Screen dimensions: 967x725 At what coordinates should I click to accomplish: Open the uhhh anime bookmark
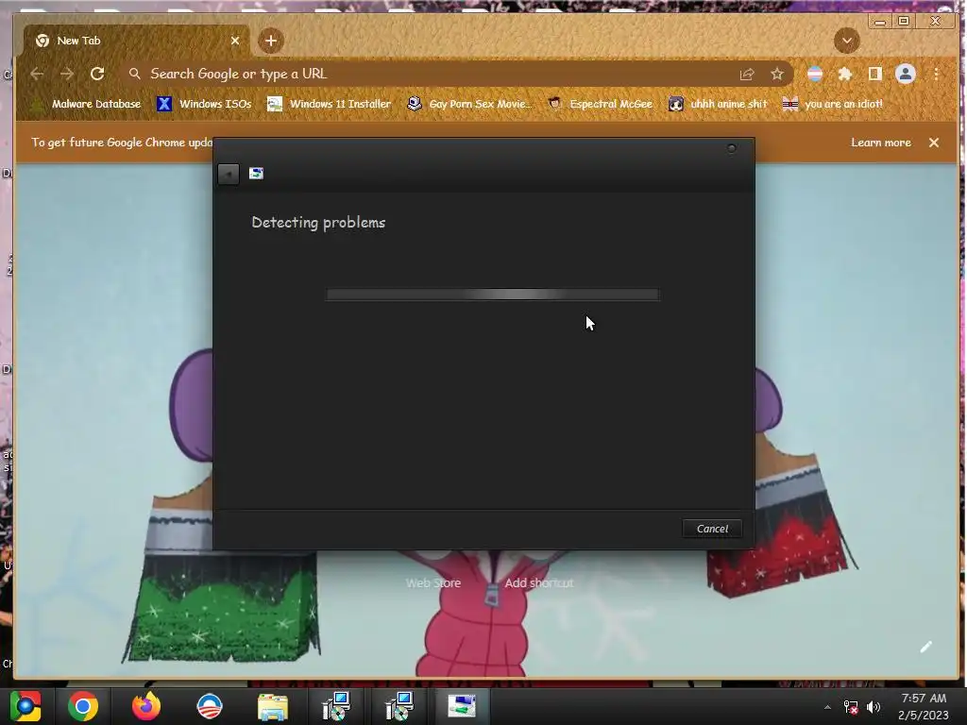pos(719,104)
